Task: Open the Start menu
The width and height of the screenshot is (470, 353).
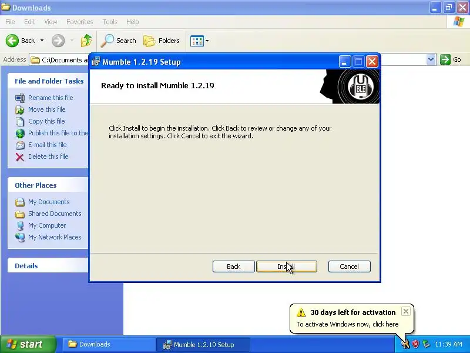Action: 28,344
